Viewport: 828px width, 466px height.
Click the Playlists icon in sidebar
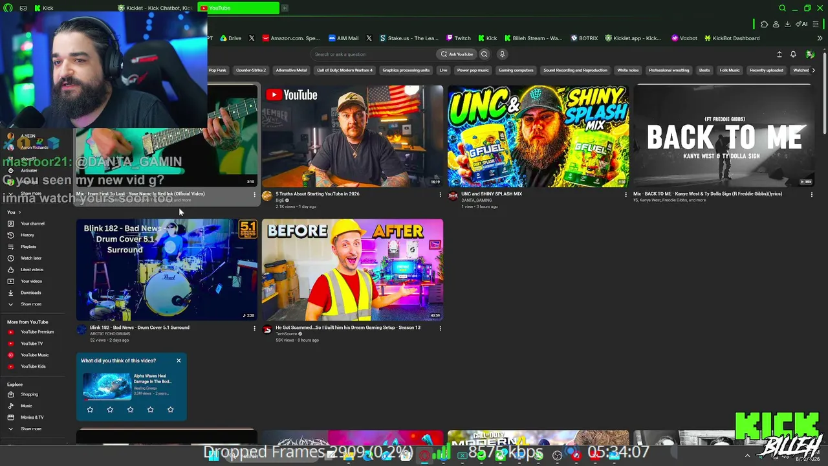10,247
